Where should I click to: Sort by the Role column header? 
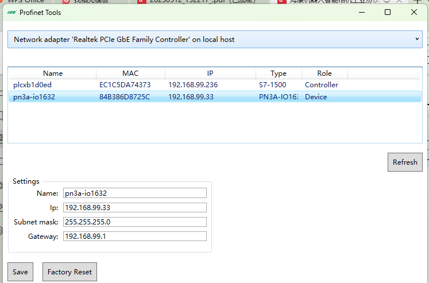[324, 73]
